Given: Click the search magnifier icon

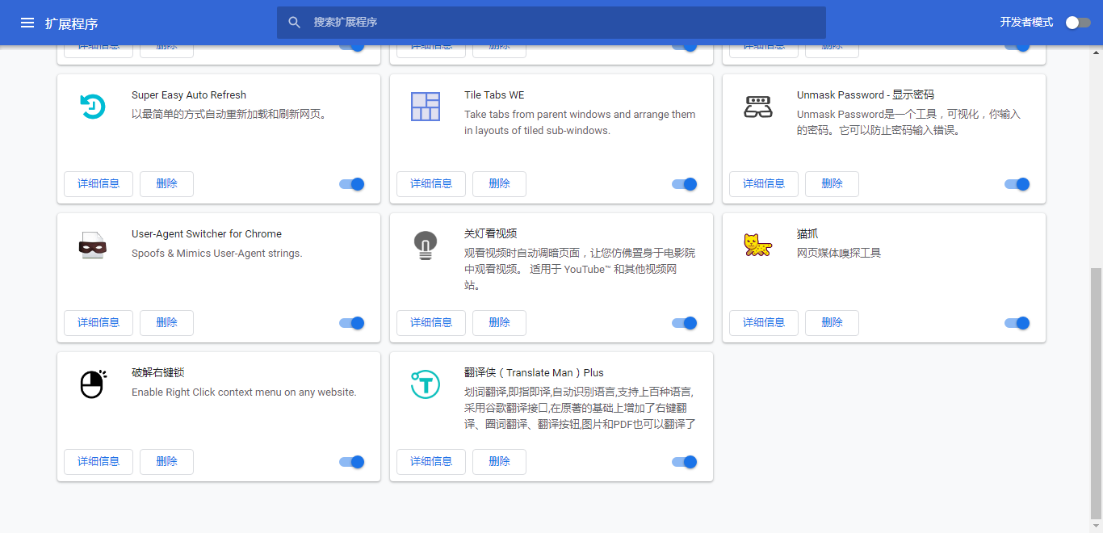Looking at the screenshot, I should tap(295, 23).
